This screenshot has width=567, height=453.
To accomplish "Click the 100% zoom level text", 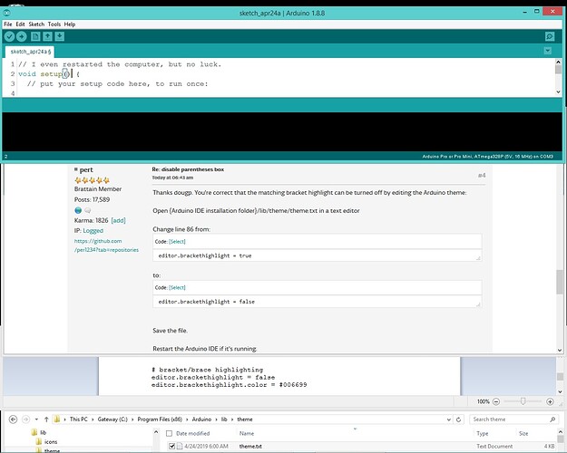I will [483, 401].
